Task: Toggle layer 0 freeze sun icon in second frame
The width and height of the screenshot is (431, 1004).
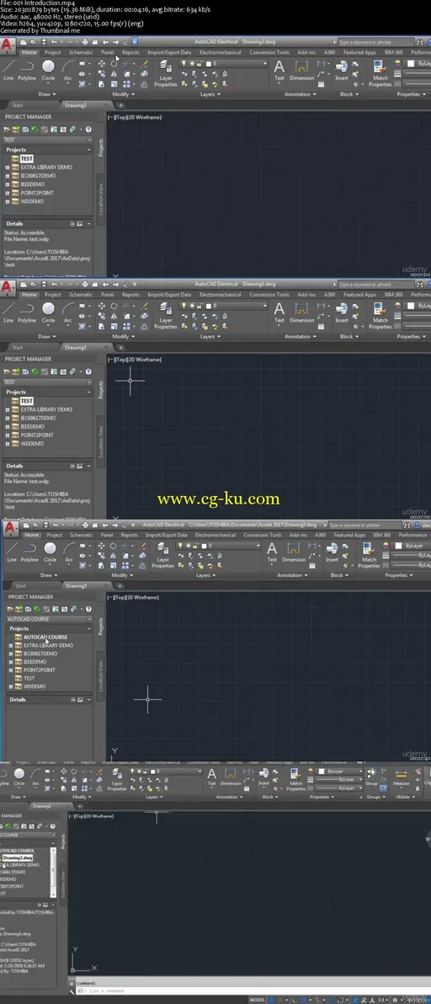Action: pyautogui.click(x=190, y=306)
